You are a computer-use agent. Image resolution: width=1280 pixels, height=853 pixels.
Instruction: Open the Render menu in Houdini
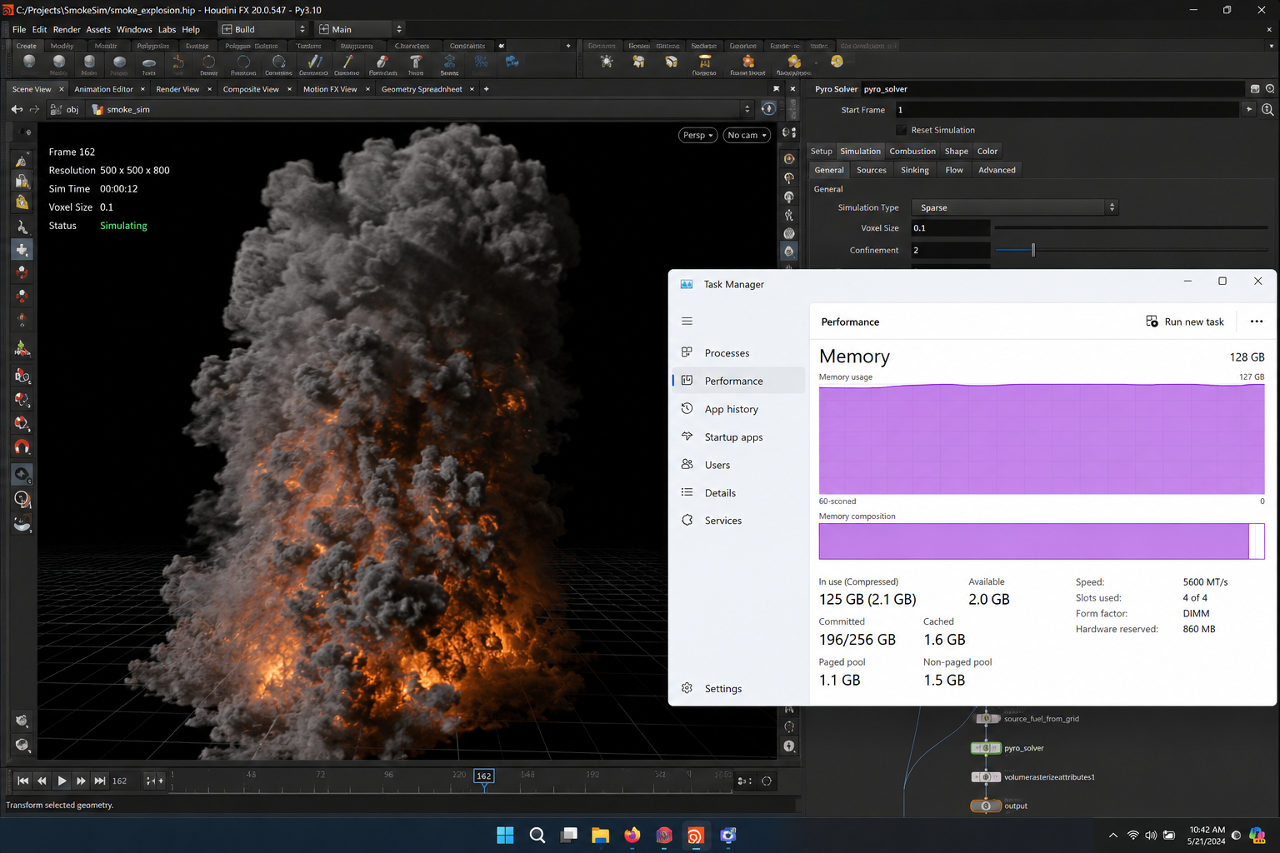pyautogui.click(x=67, y=29)
